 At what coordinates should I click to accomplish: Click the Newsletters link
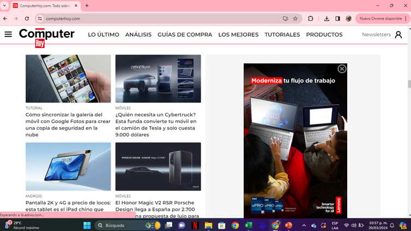[376, 34]
